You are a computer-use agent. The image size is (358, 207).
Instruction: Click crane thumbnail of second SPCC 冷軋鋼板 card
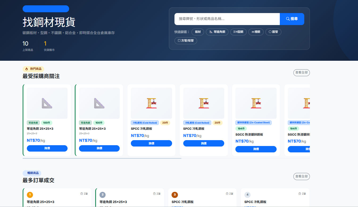(x=204, y=103)
